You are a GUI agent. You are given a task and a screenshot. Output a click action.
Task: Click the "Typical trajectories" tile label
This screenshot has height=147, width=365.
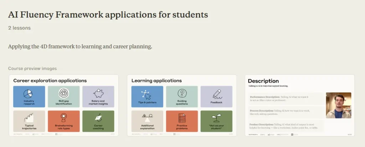tap(29, 127)
